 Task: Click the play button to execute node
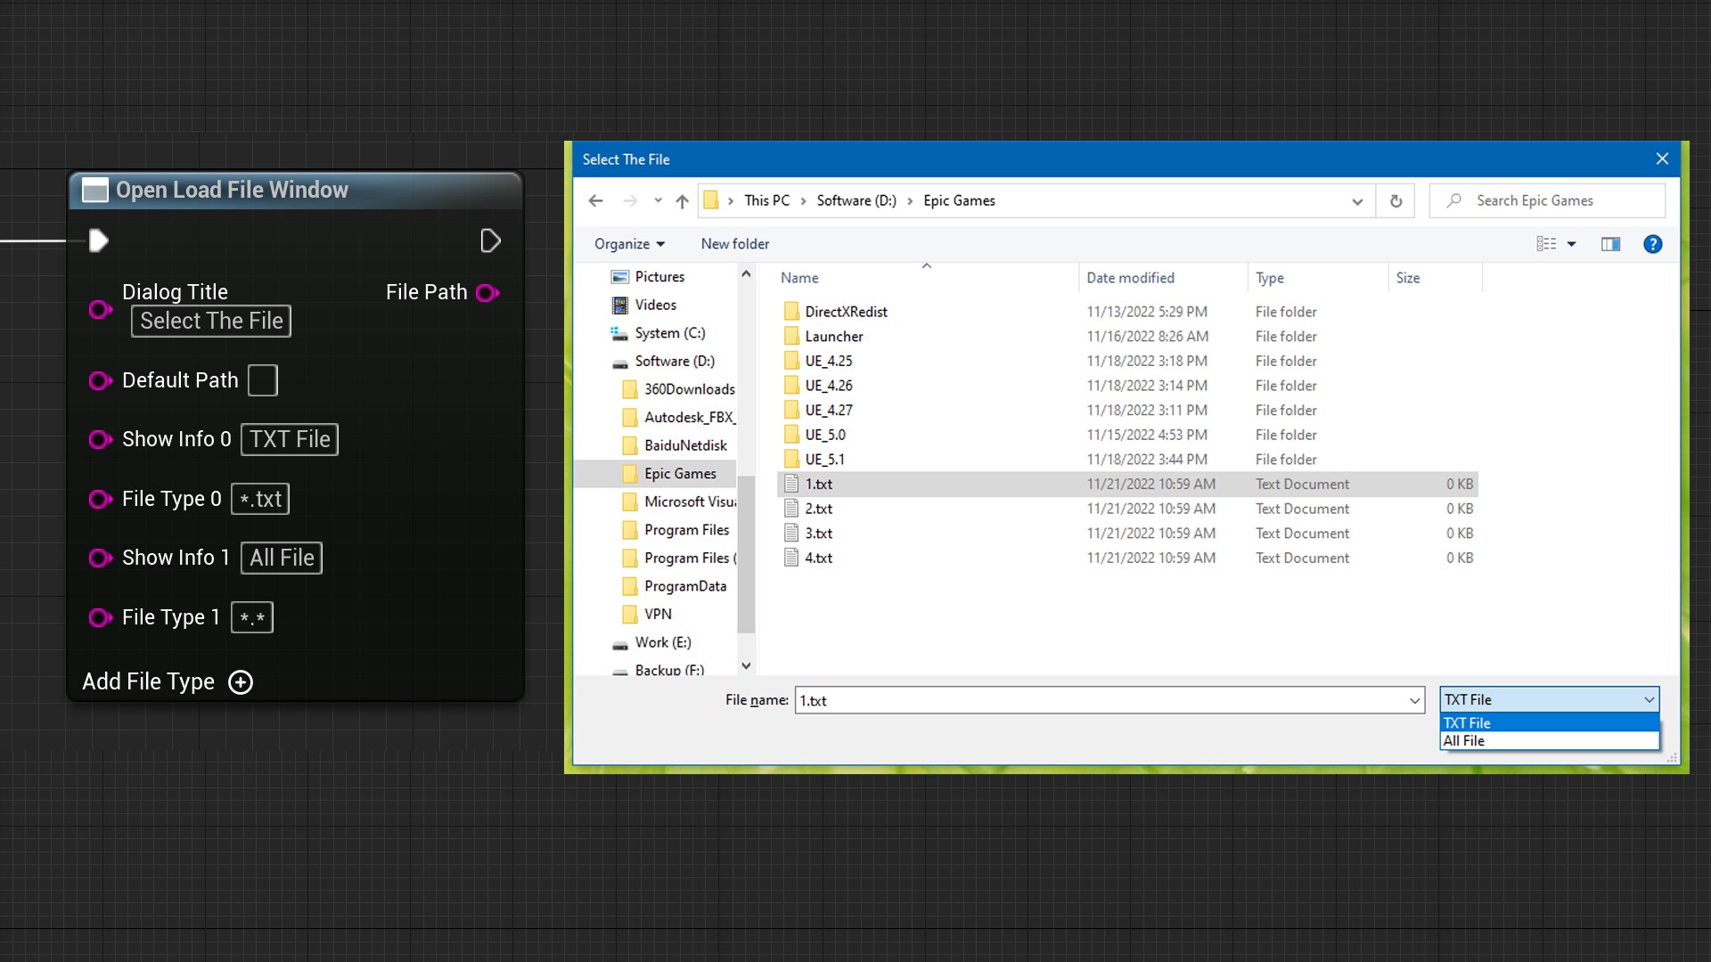tap(100, 240)
